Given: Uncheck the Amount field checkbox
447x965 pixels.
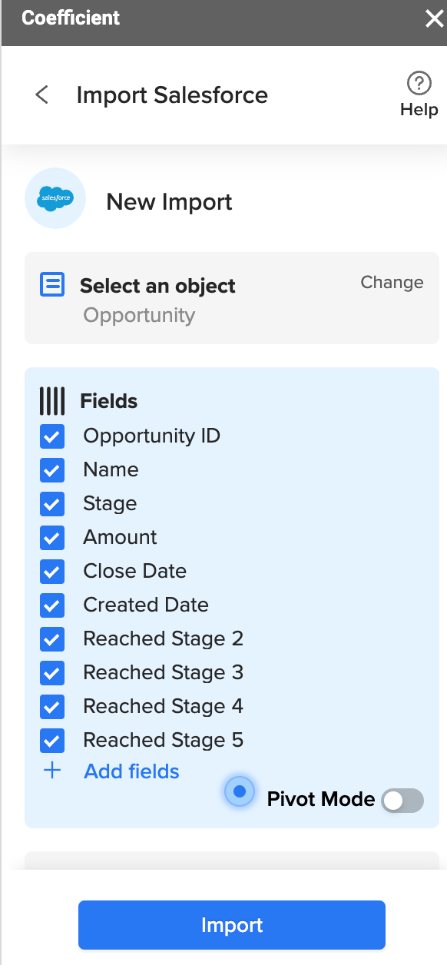Looking at the screenshot, I should pyautogui.click(x=52, y=538).
